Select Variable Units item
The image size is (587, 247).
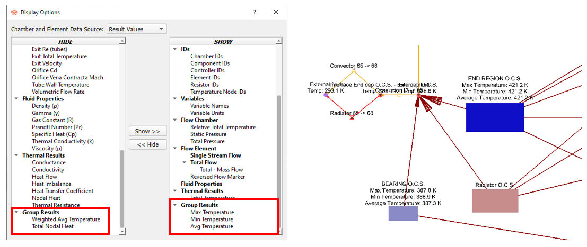pyautogui.click(x=207, y=113)
